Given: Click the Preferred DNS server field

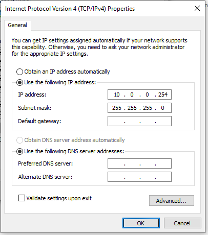Looking at the screenshot, I should point(139,163).
